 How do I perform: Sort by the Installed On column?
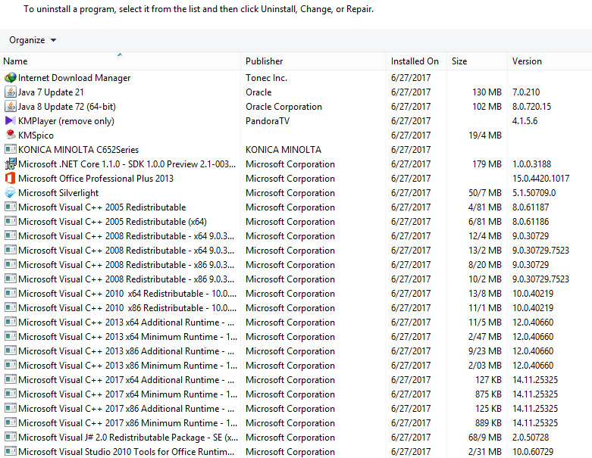point(416,61)
